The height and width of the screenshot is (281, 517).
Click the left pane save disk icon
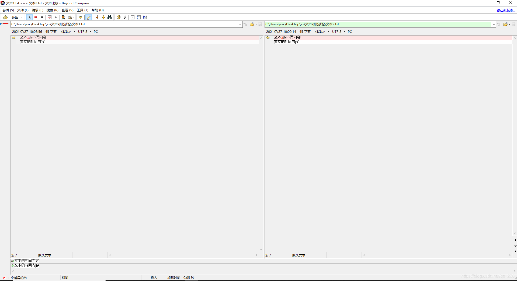[260, 24]
